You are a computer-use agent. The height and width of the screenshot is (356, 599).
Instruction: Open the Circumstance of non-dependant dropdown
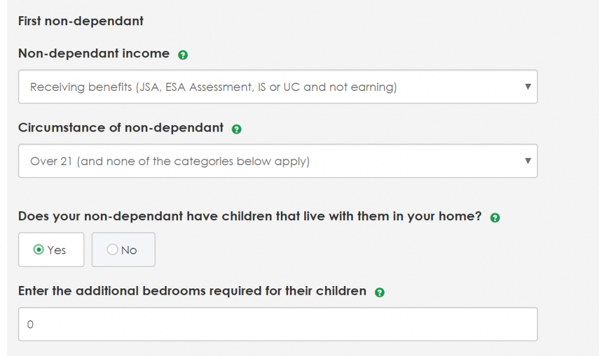click(277, 161)
